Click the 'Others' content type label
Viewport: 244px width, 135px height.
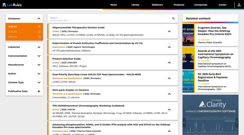tap(56, 109)
